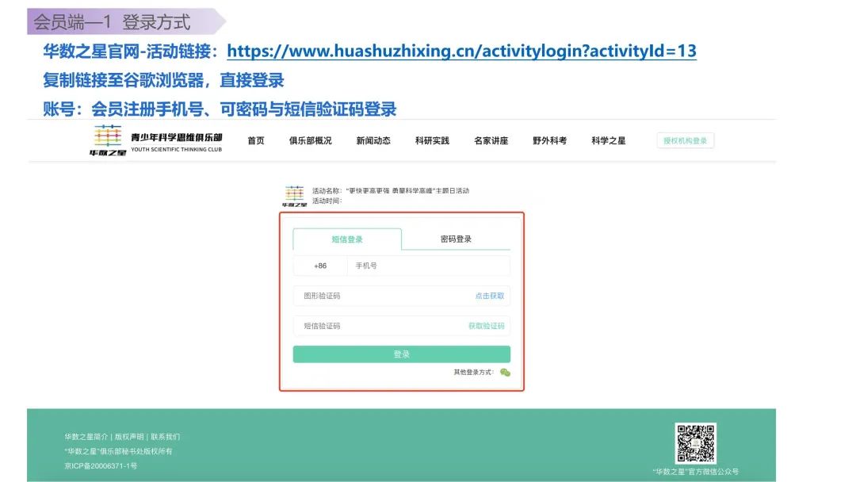The image size is (856, 482).
Task: Open 版权声明 footer link
Action: tap(129, 437)
